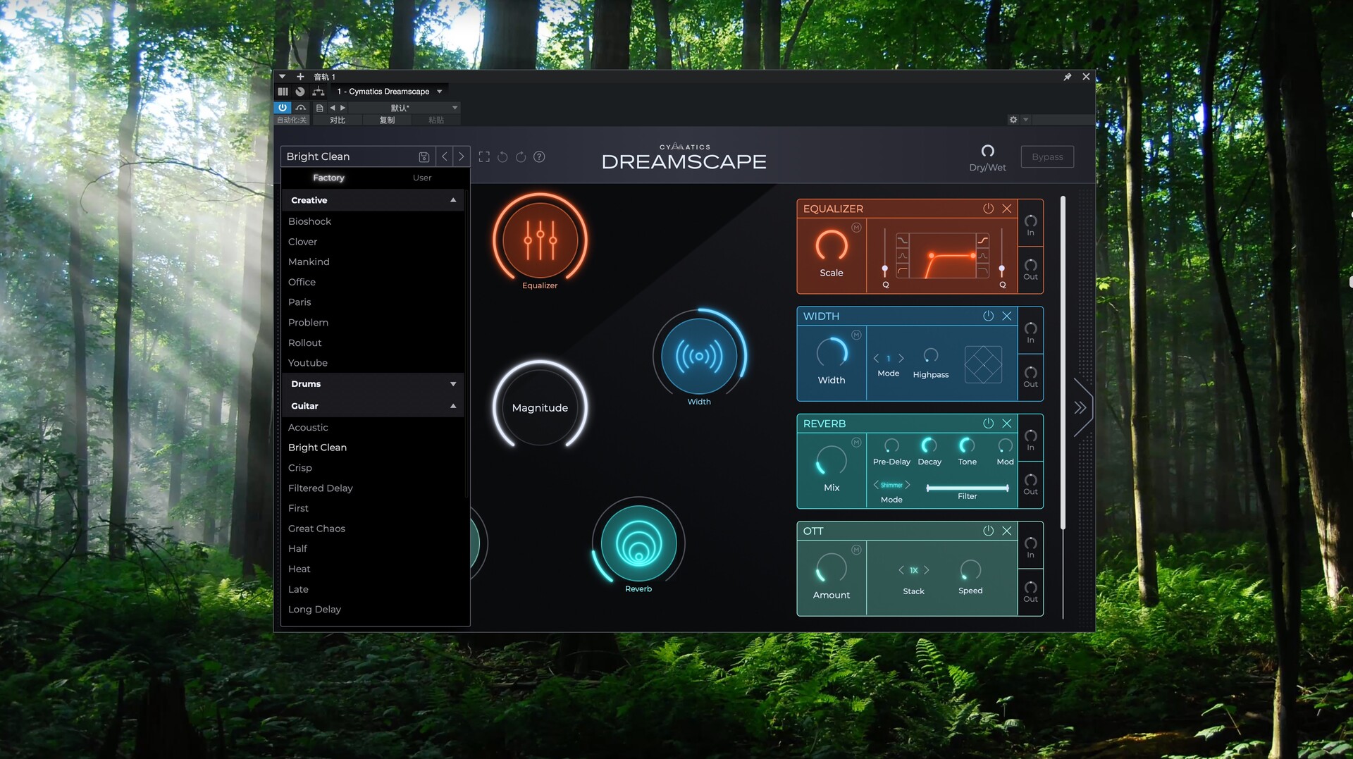Open the help question mark icon
1353x759 pixels.
(539, 157)
